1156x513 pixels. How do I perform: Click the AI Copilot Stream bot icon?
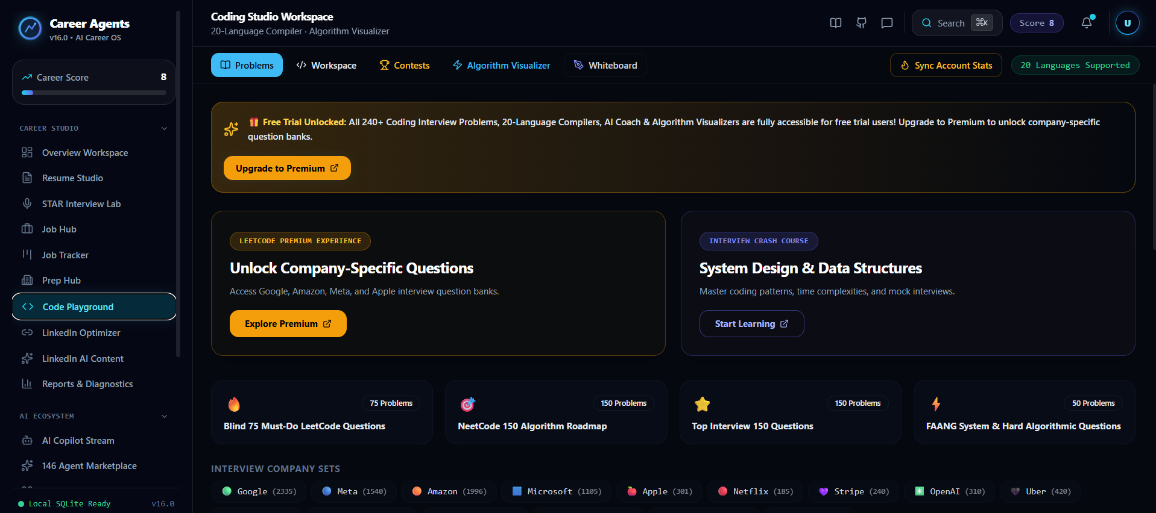(27, 440)
